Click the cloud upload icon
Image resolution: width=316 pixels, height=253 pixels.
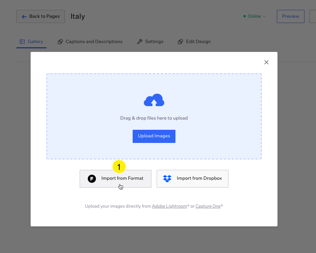[x=154, y=100]
